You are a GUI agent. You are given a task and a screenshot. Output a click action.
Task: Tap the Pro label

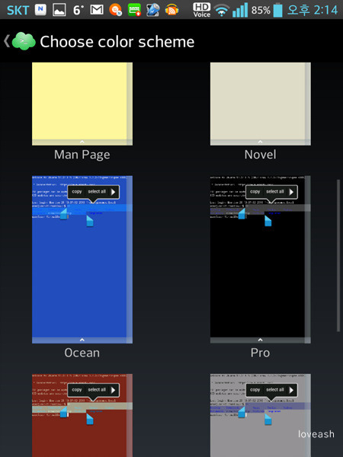260,353
